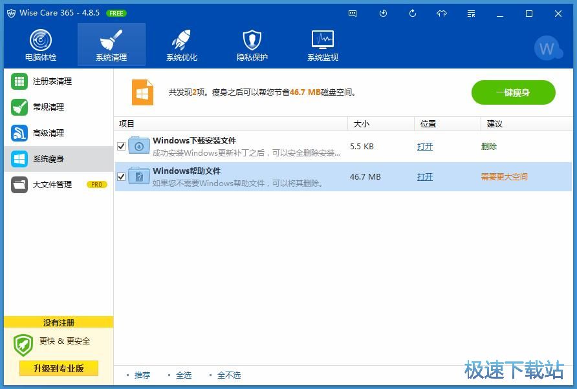Click the green 一键瘦身 button
This screenshot has width=577, height=389.
(514, 92)
